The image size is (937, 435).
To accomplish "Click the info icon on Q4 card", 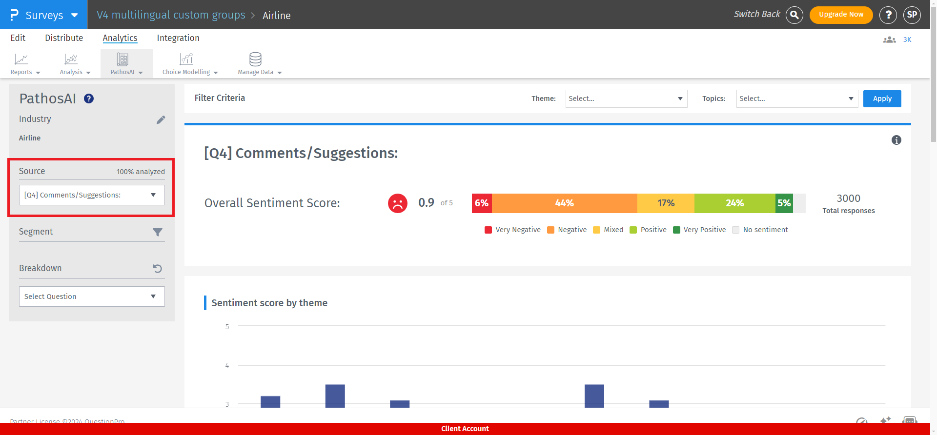I will [x=896, y=140].
